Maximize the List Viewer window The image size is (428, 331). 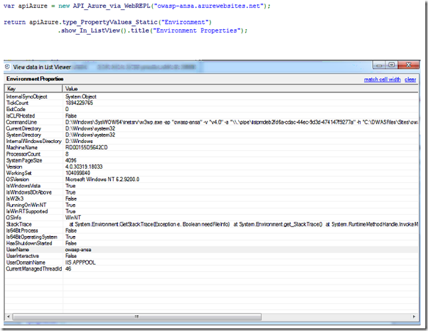pos(391,65)
